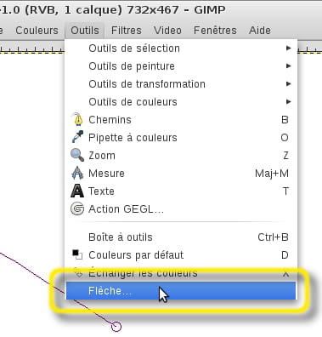Expand the Outils de transformation submenu arrow
This screenshot has height=337, width=322.
tap(288, 84)
